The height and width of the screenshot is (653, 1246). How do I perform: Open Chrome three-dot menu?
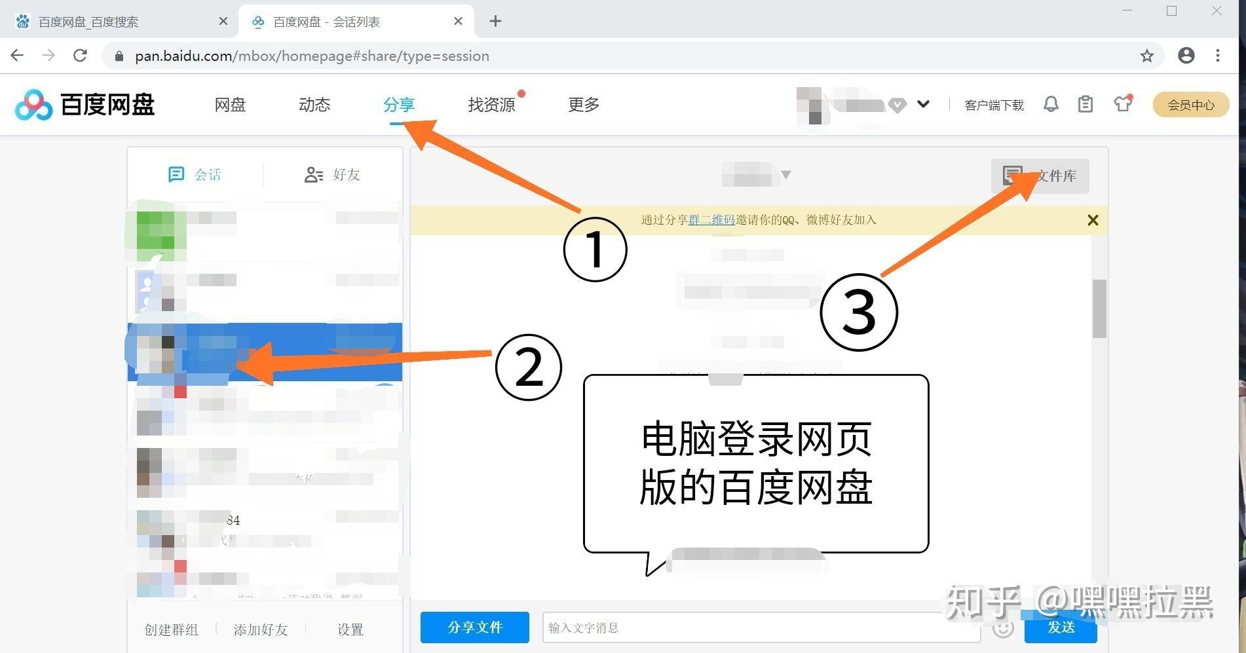pyautogui.click(x=1218, y=56)
